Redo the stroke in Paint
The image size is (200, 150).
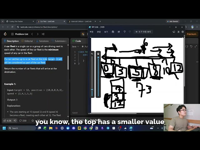click(x=130, y=32)
